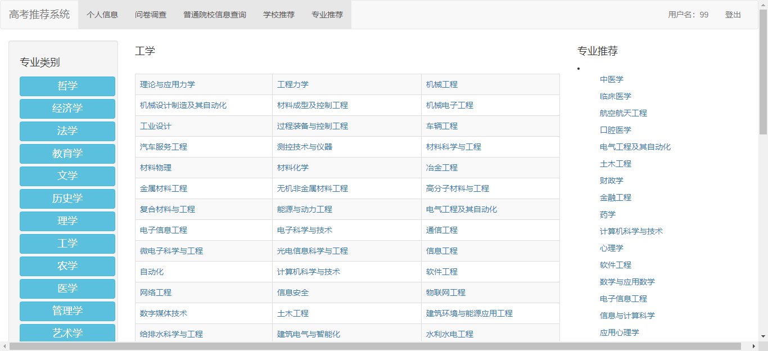The image size is (768, 351).
Task: Open 建筑环境与能源应用工程 link
Action: (469, 313)
